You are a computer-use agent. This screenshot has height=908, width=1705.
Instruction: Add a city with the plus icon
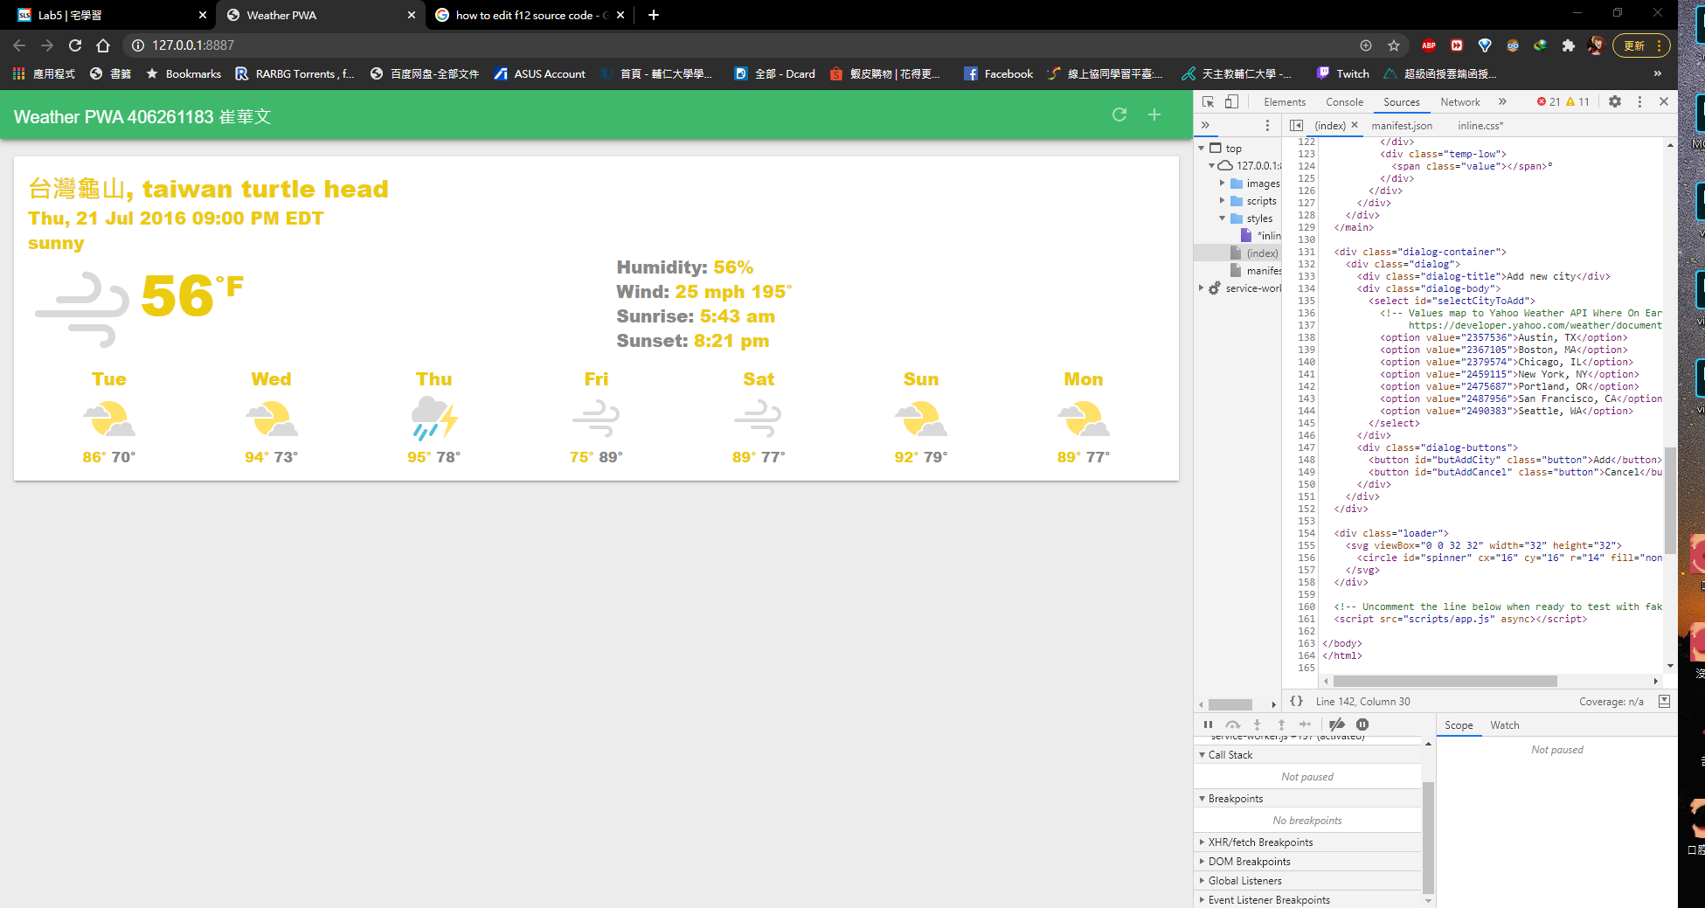(1154, 114)
